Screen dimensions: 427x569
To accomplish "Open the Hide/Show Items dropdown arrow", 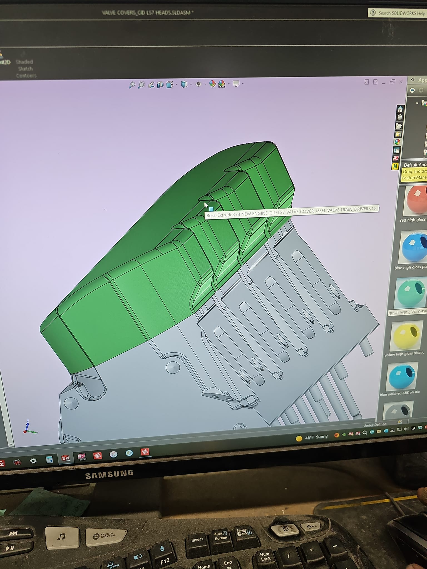I will point(205,84).
